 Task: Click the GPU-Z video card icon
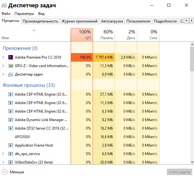11,66
